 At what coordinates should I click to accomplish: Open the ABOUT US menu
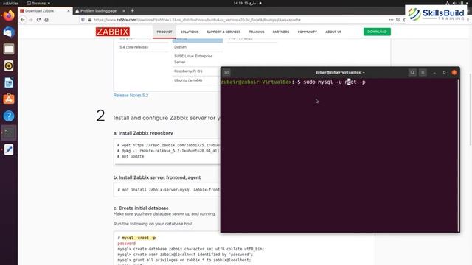point(333,32)
